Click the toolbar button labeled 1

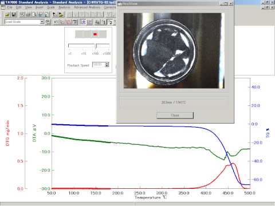point(104,22)
